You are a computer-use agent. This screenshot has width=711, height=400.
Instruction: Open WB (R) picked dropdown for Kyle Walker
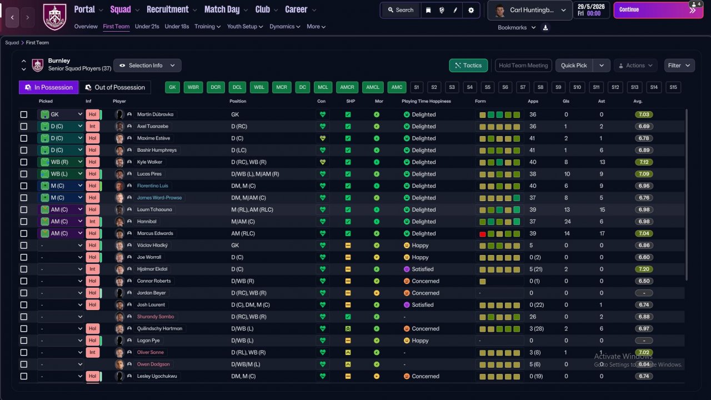click(x=61, y=162)
